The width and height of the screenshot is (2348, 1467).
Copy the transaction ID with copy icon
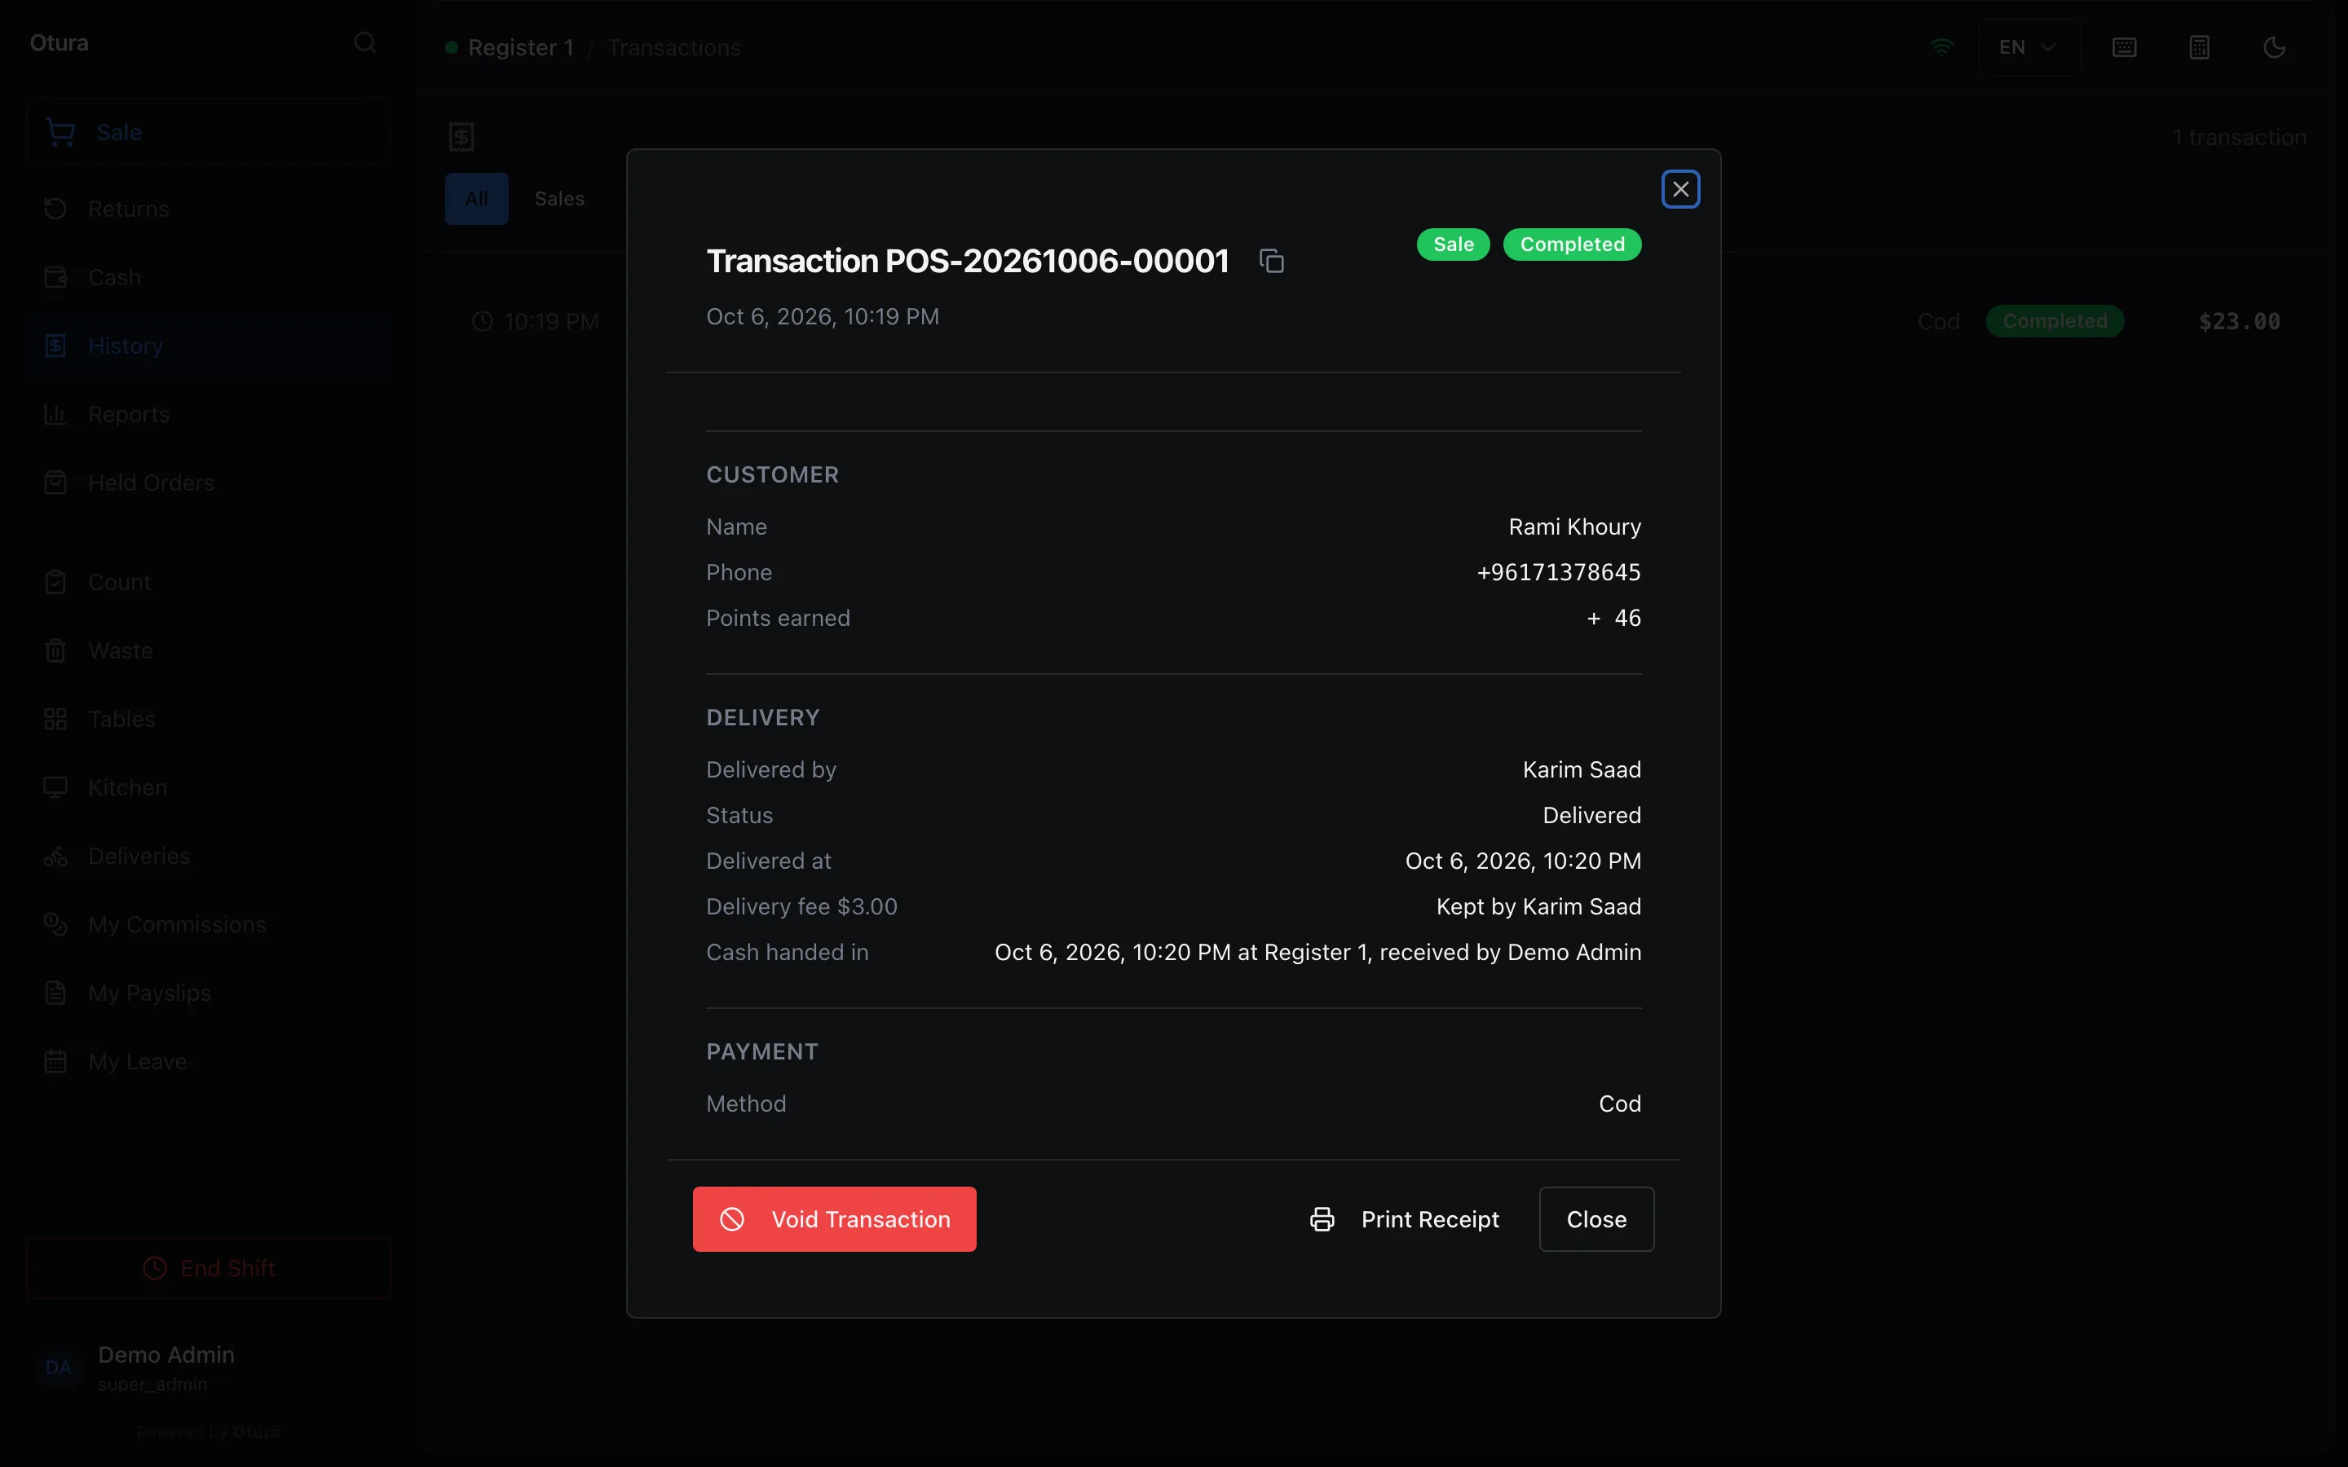tap(1271, 261)
